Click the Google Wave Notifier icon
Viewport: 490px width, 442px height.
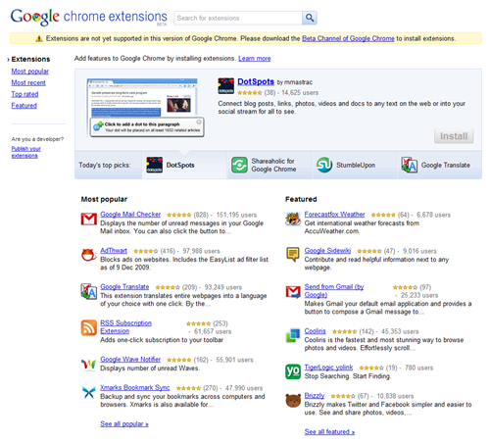[88, 364]
